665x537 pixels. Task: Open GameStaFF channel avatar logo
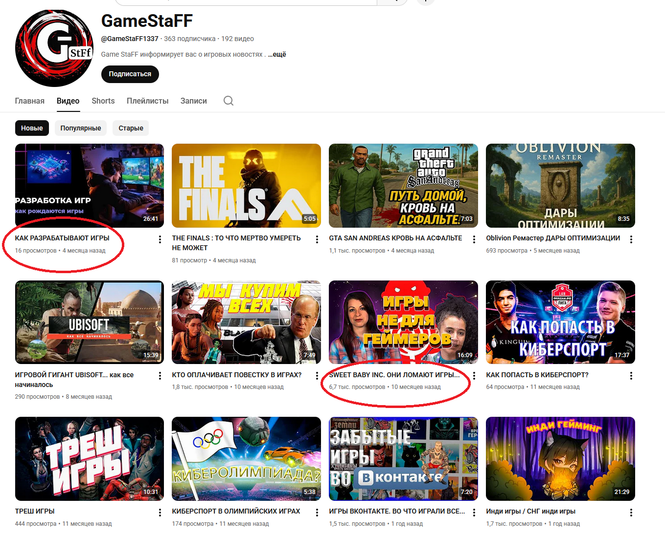click(x=54, y=48)
